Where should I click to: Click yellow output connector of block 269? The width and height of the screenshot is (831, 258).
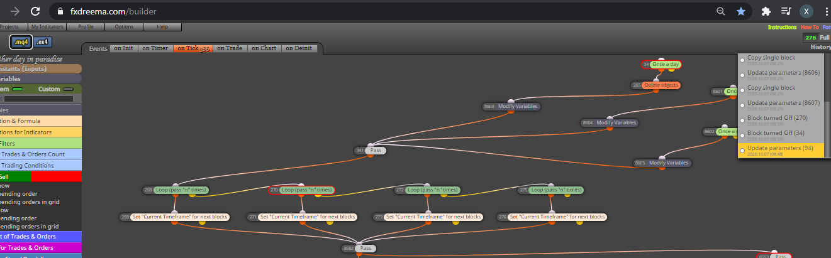click(202, 222)
